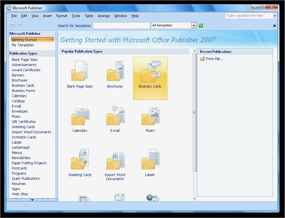Click inside the Search for templates field
Viewport: 285px width, 218px height.
point(121,25)
